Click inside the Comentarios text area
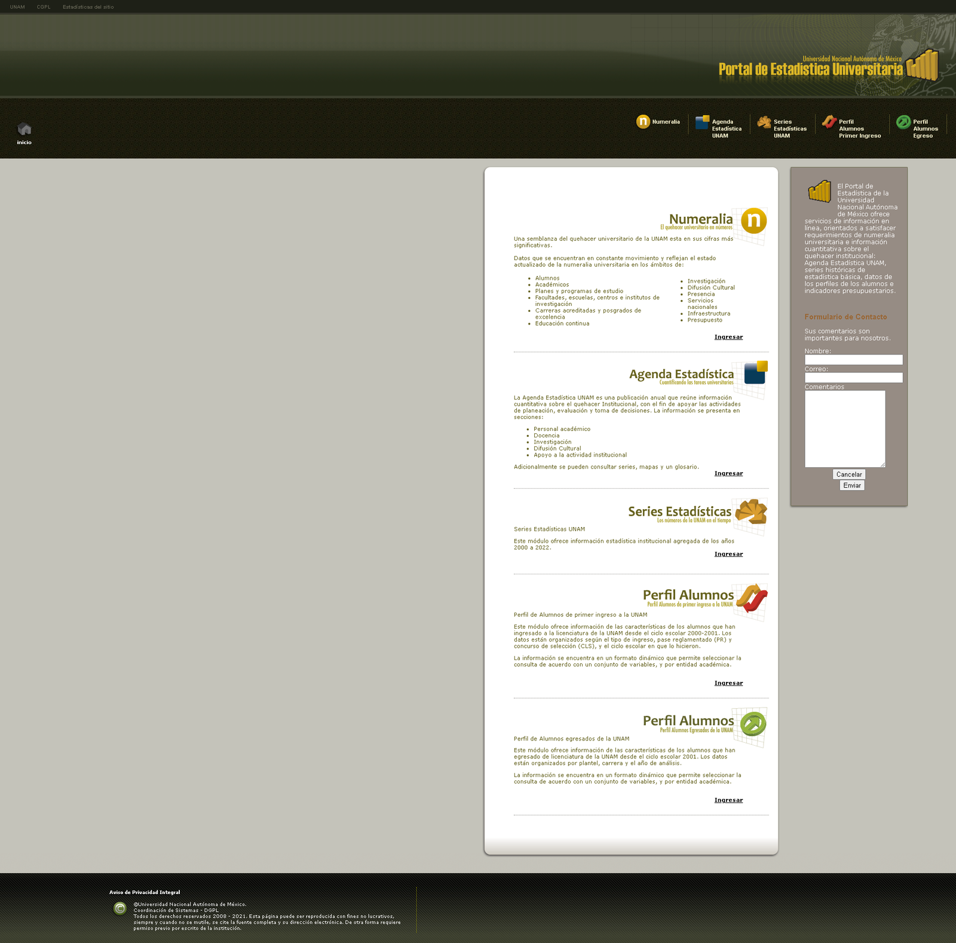The width and height of the screenshot is (956, 943). coord(845,428)
